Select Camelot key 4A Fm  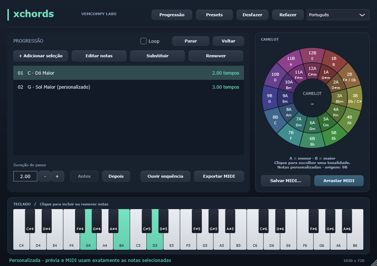336,112
